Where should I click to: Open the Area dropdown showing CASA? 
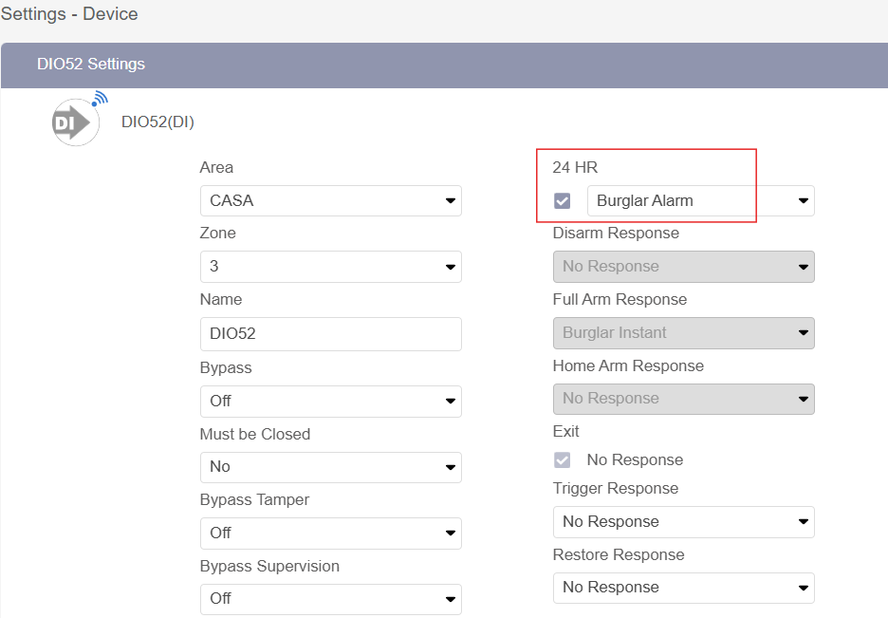(x=330, y=201)
